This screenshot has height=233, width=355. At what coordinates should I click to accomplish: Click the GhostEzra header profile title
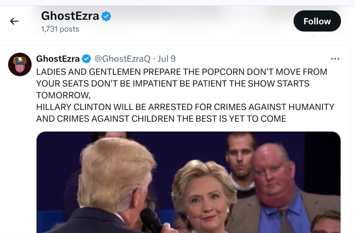[70, 16]
